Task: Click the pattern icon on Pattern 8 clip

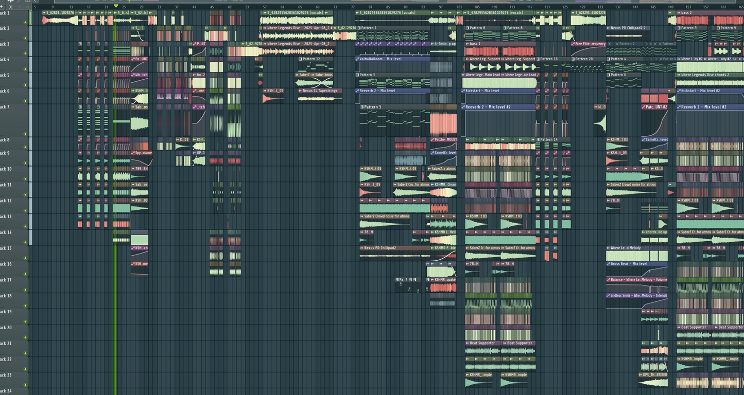Action: (468, 28)
